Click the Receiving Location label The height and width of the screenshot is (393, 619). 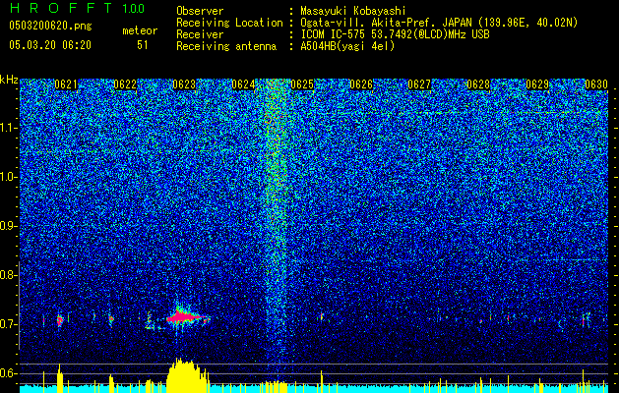point(229,23)
